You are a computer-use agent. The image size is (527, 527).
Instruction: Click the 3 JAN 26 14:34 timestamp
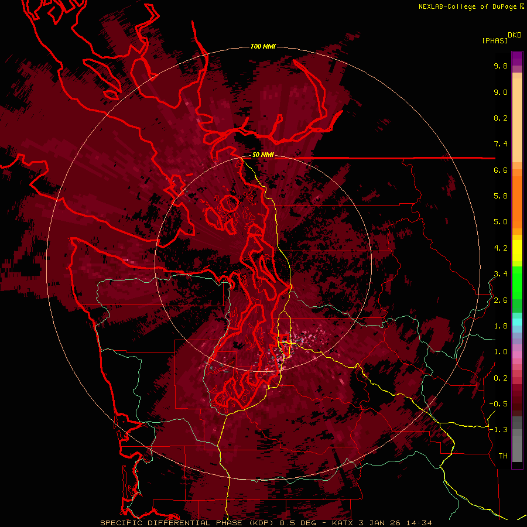pyautogui.click(x=395, y=523)
